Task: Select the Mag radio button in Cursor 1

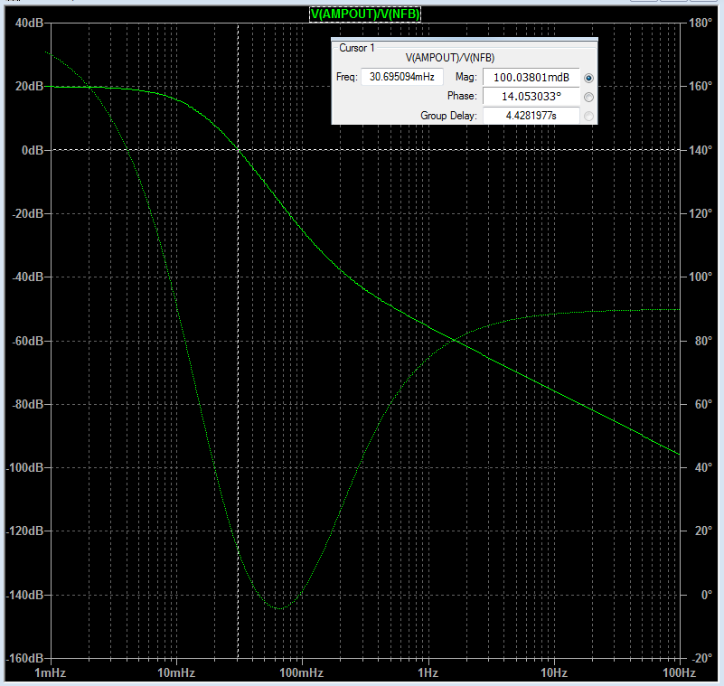Action: [x=588, y=78]
